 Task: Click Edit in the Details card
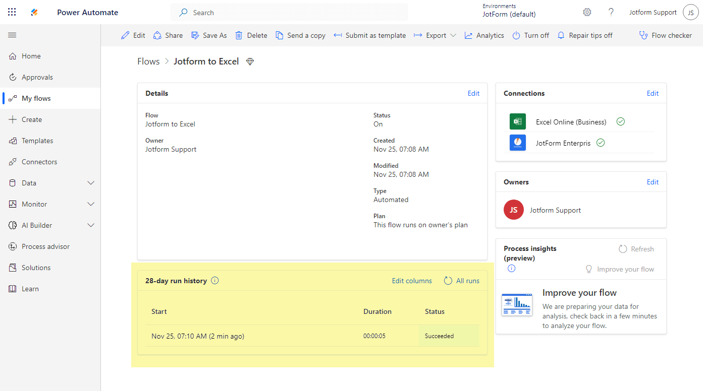tap(473, 93)
